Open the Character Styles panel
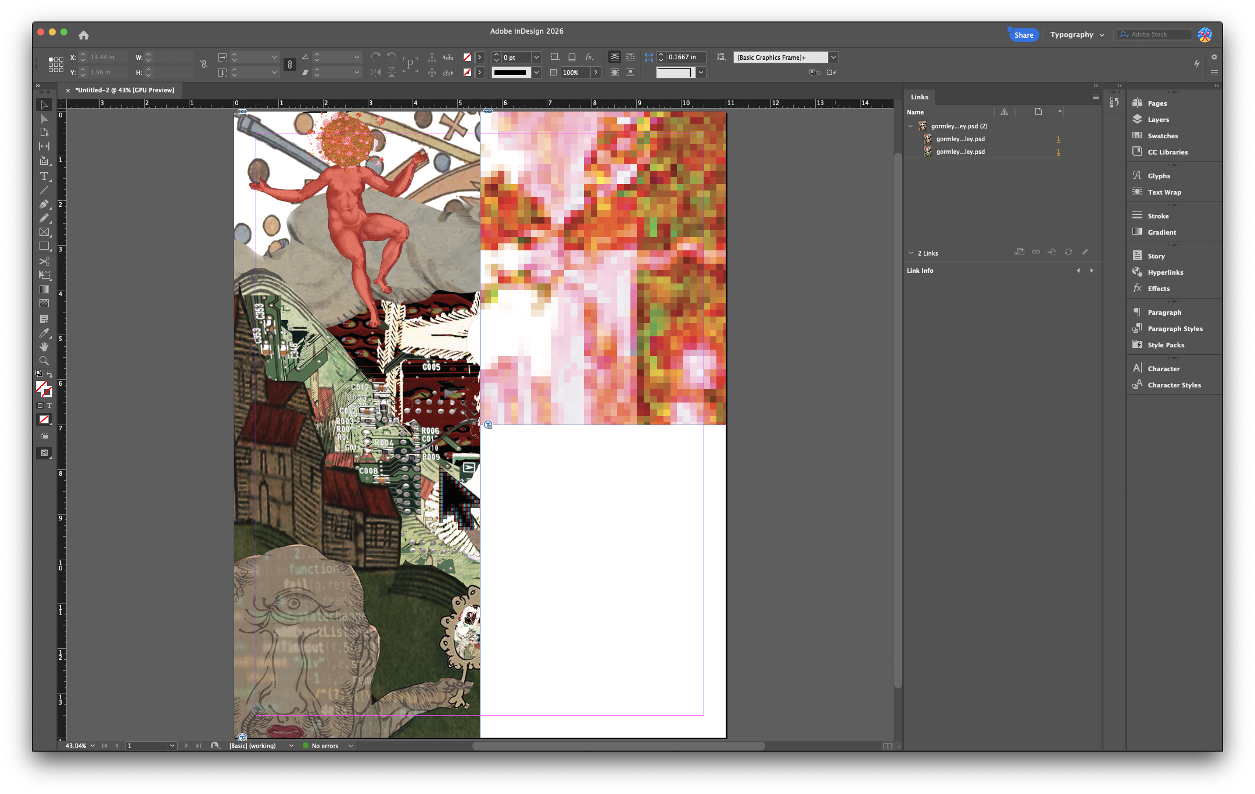 pos(1174,385)
